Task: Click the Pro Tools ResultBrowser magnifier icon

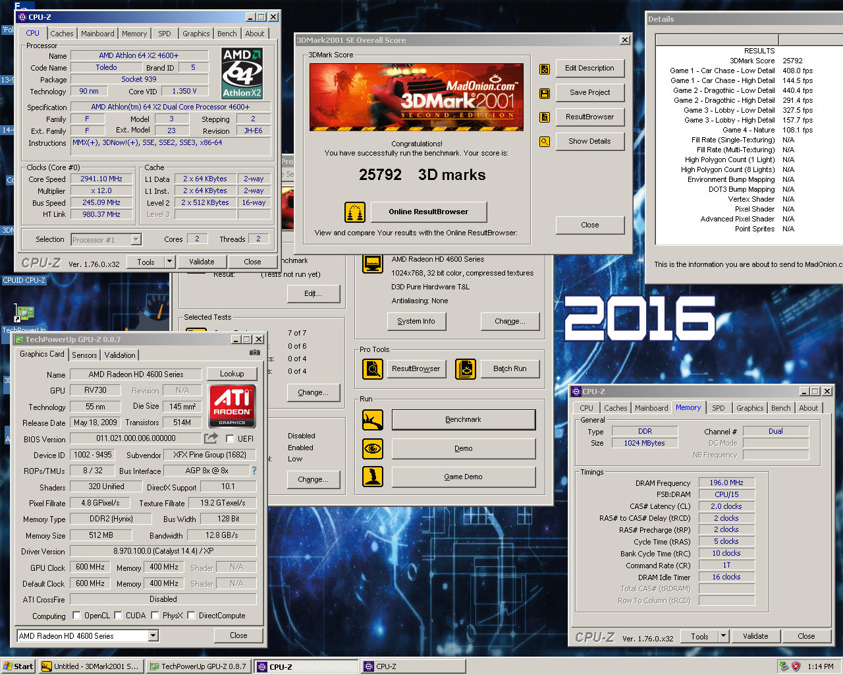Action: click(x=373, y=368)
